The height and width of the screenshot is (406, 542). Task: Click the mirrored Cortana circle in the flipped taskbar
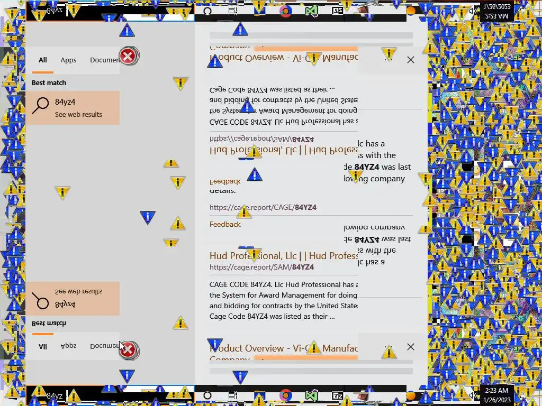point(207,11)
